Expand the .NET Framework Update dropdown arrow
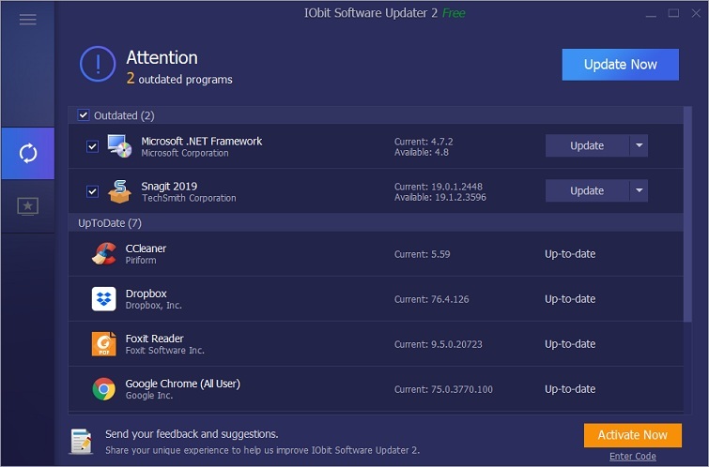This screenshot has height=467, width=709. 639,145
